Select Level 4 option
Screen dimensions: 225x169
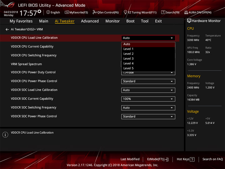(148, 64)
